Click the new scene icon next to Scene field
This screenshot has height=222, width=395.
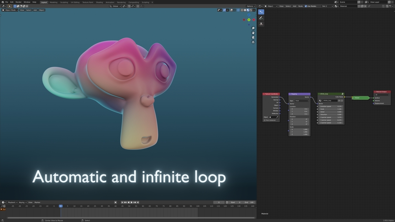point(359,2)
